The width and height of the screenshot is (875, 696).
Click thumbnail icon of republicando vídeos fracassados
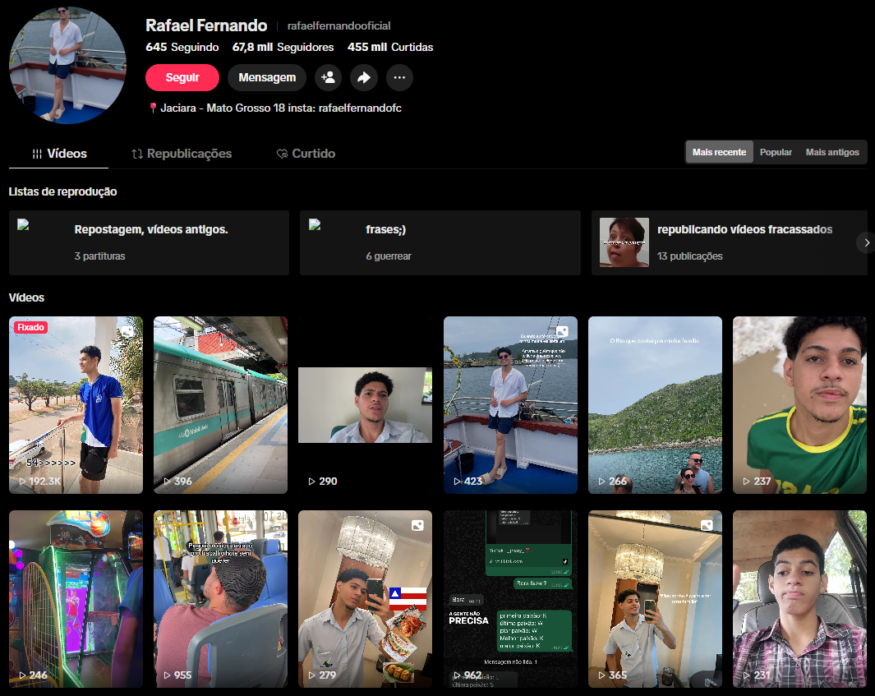(624, 242)
